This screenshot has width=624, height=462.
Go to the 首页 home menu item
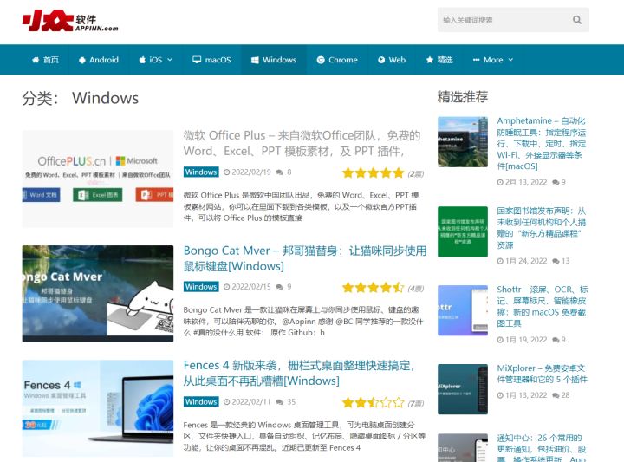(45, 60)
